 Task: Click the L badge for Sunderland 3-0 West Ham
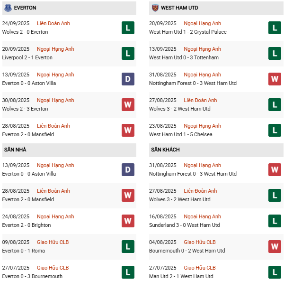[x=275, y=221]
